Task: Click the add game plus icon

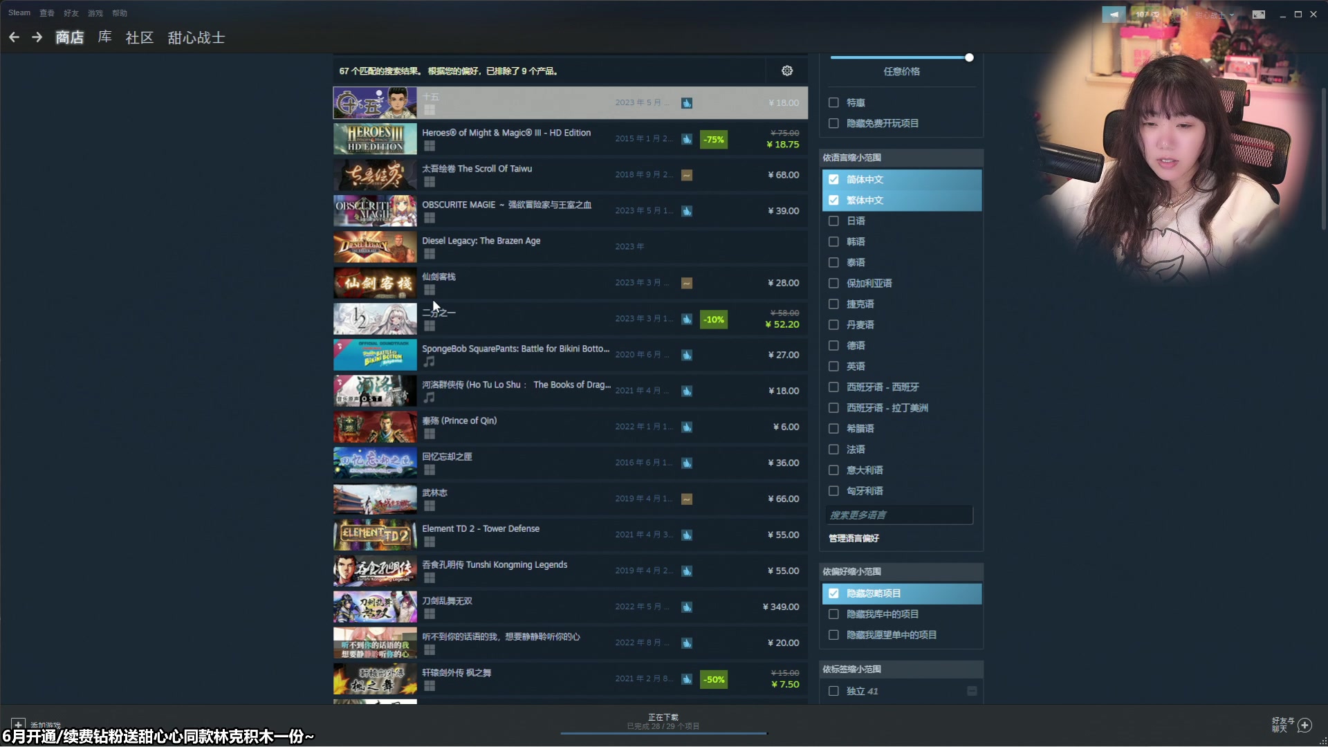Action: (x=18, y=724)
